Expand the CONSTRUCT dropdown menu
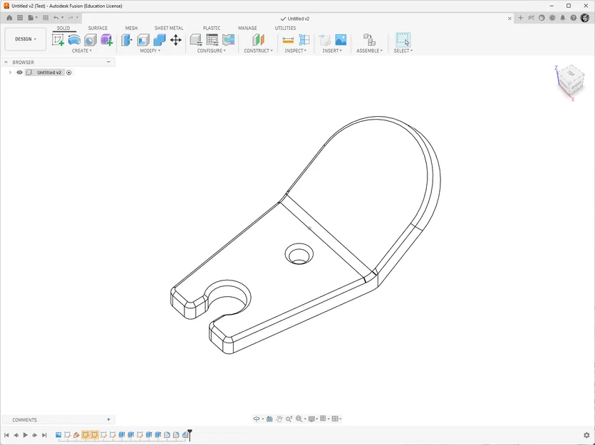 point(258,51)
